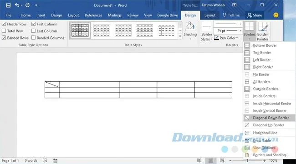Open the Customize Quick Access Toolbar arrow
This screenshot has width=296, height=164.
[x=36, y=5]
